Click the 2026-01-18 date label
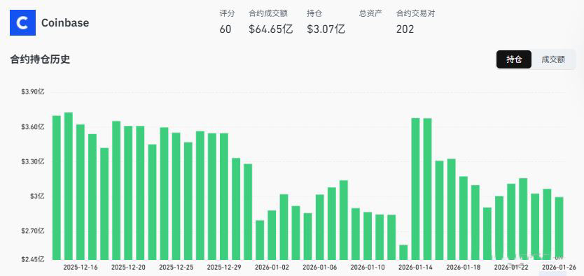Viewport: 584px width, 276px height. 464,268
